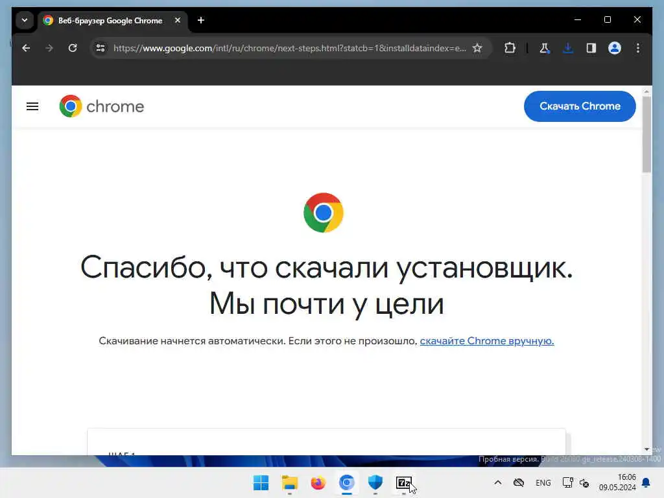Screen dimensions: 664x498
Task: Open the network tray icon
Action: click(x=567, y=482)
